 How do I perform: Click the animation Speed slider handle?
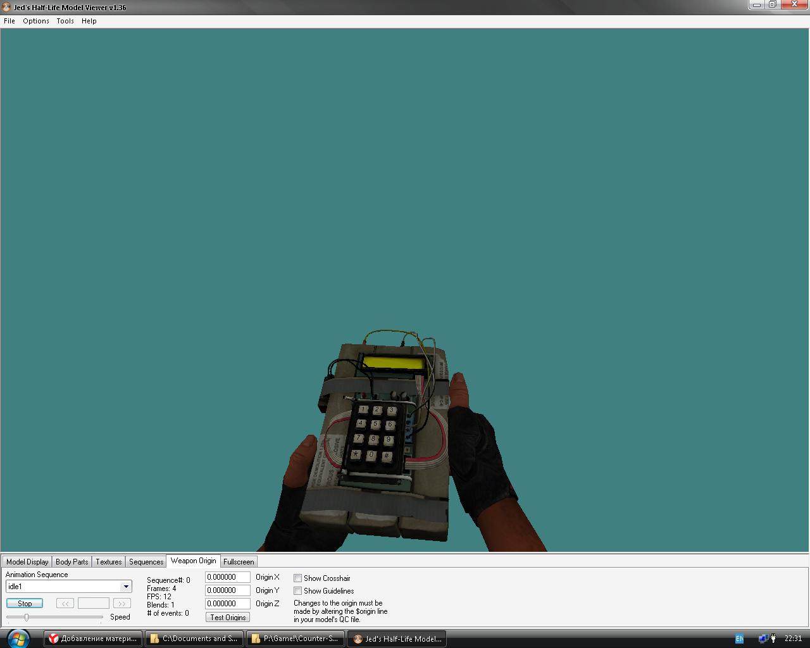(x=27, y=617)
